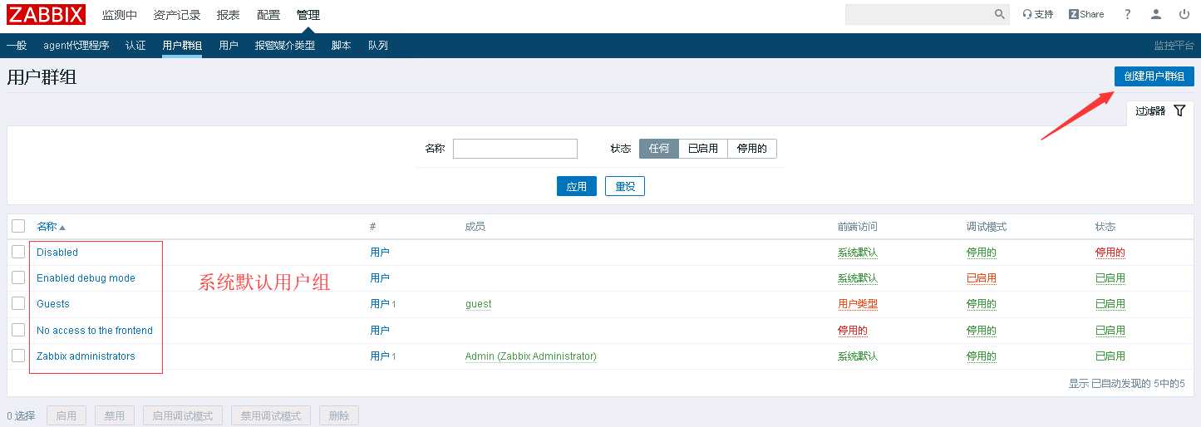Screen dimensions: 1201x427
Task: Open the Guests group link
Action: [x=53, y=304]
